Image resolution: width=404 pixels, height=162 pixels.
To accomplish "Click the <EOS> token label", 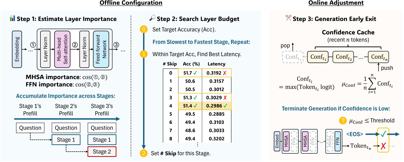I will click(355, 134).
